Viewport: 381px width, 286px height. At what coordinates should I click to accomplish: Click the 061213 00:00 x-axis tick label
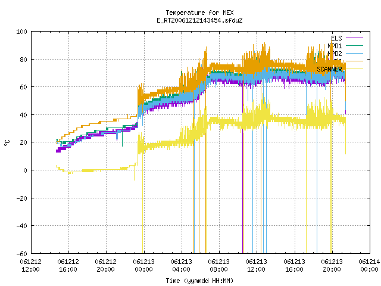click(x=143, y=266)
